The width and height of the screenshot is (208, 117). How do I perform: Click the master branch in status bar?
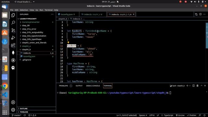click(17, 115)
